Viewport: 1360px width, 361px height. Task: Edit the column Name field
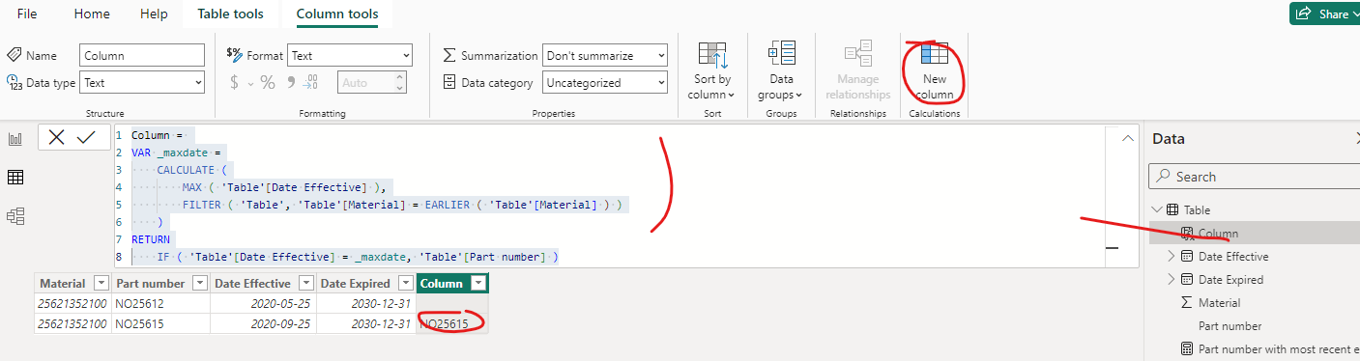coord(142,56)
